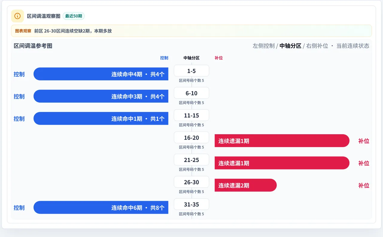Click 区间号码个数 5 under the 31-35 box
The image size is (383, 237).
point(191,214)
